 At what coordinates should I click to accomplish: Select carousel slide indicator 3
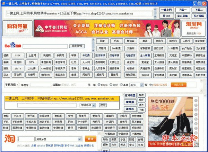196,110
